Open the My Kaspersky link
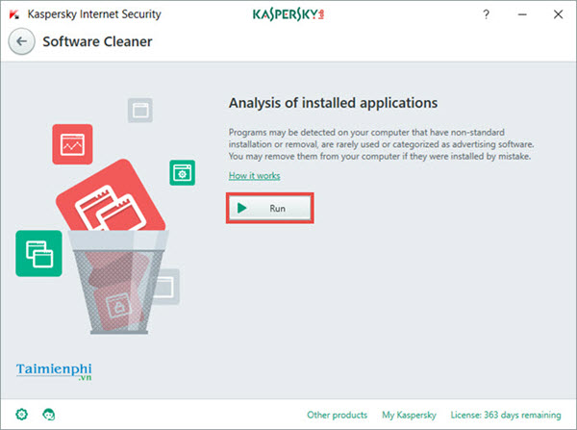The image size is (577, 430). [409, 415]
